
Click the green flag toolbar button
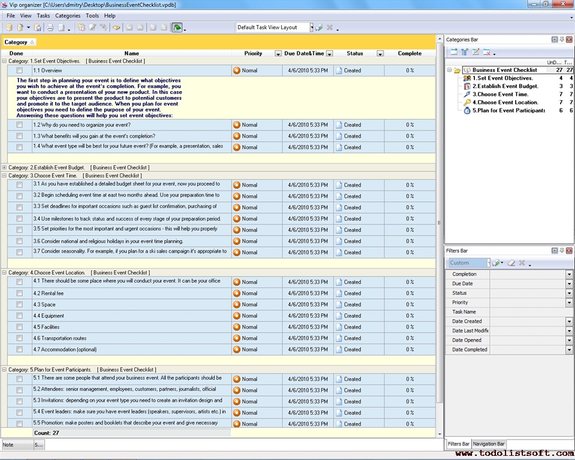[177, 28]
